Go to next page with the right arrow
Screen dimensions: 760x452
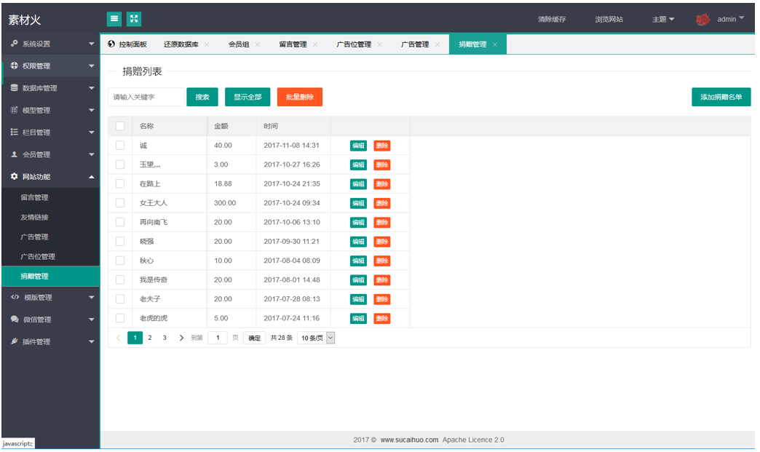click(181, 338)
